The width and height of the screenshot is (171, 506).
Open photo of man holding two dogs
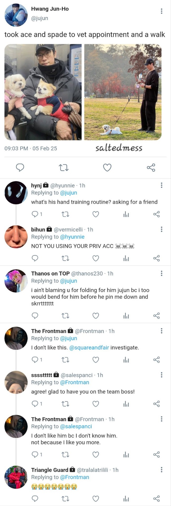43,92
